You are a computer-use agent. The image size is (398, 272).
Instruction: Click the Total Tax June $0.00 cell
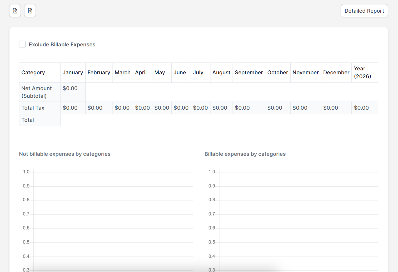tap(181, 108)
